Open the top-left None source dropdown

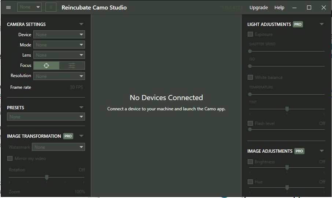coord(29,7)
